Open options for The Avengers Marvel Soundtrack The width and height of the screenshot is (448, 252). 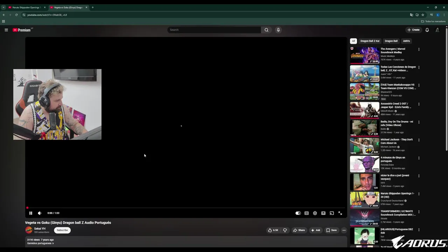419,49
